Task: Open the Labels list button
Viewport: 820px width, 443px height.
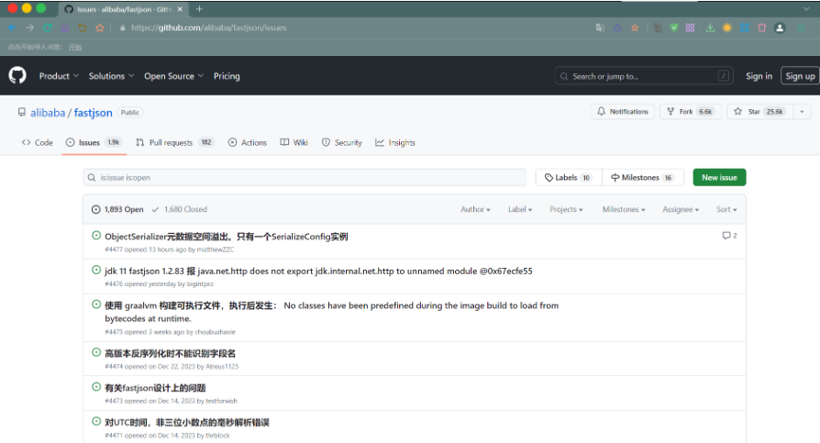Action: tap(569, 177)
